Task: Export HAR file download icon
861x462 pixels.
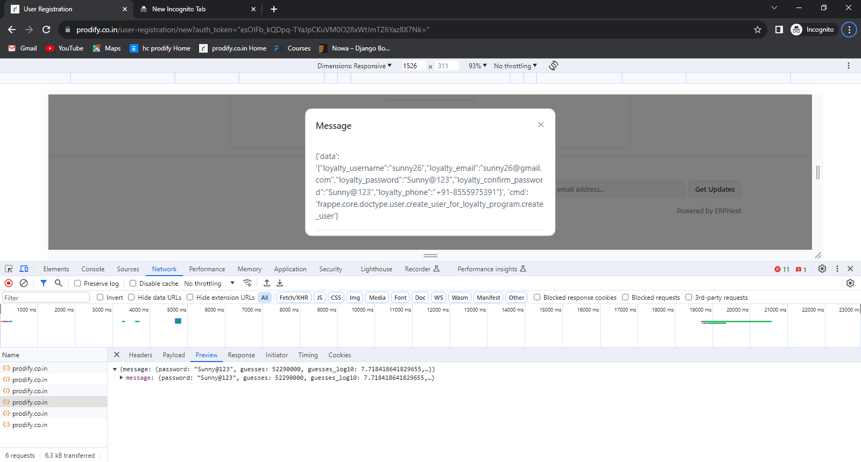Action: (x=280, y=283)
